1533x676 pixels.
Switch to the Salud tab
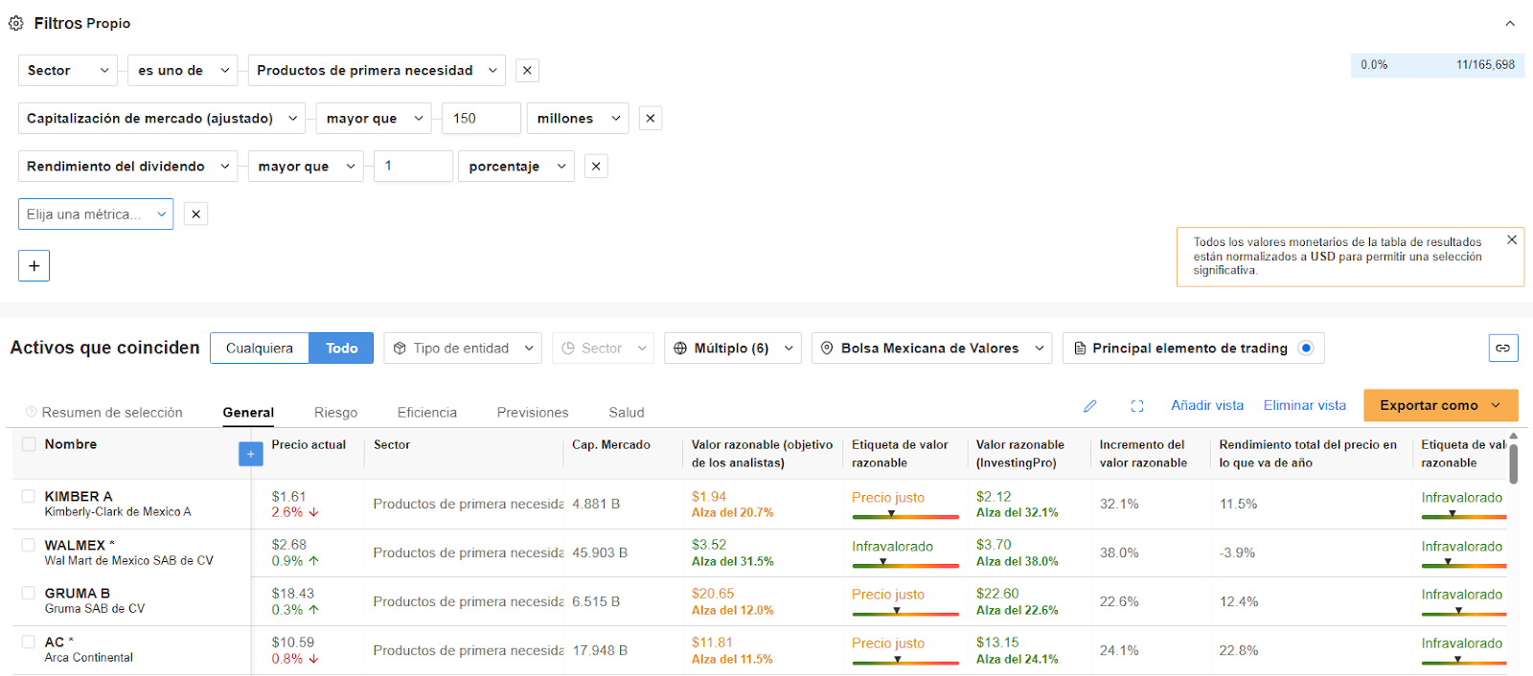tap(627, 413)
